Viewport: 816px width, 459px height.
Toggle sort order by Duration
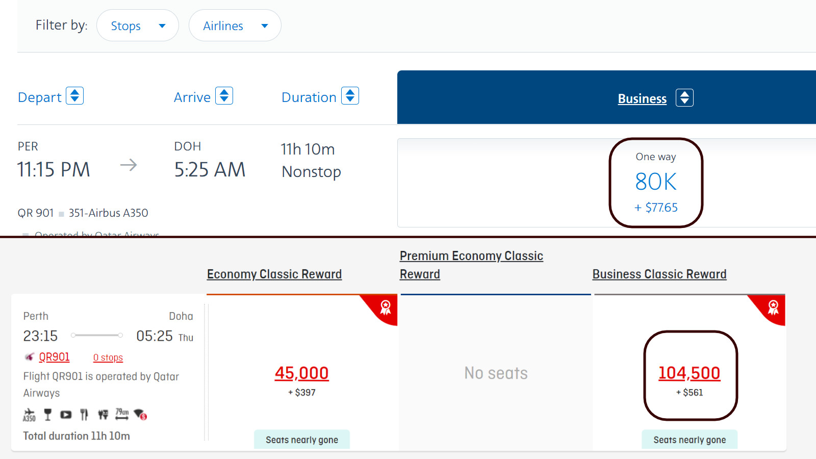pos(350,96)
